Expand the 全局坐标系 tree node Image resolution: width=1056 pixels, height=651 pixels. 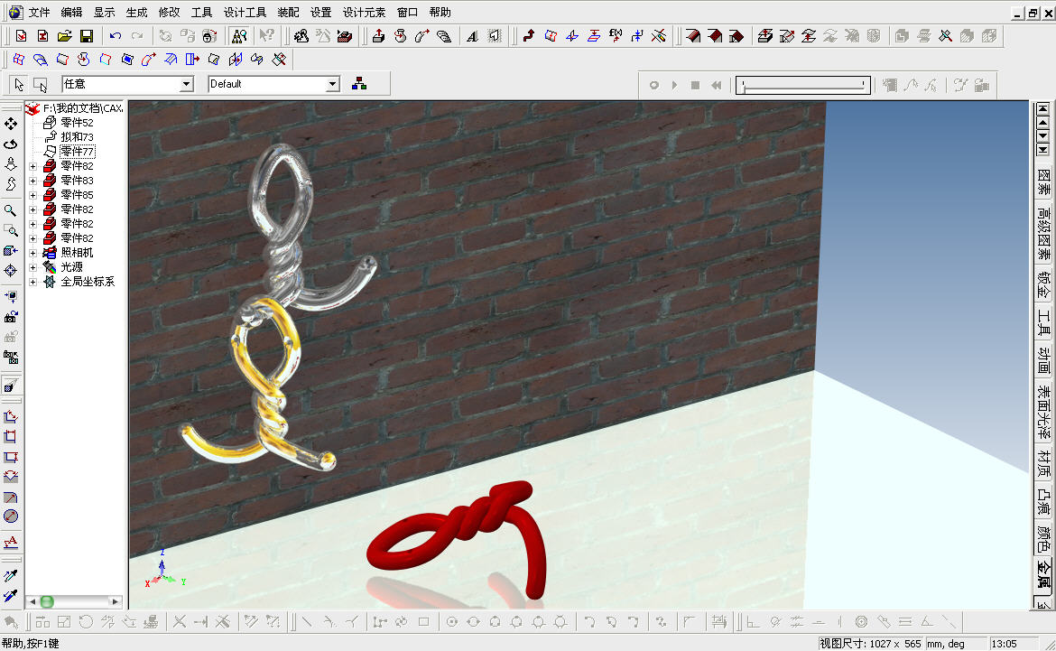pos(33,282)
